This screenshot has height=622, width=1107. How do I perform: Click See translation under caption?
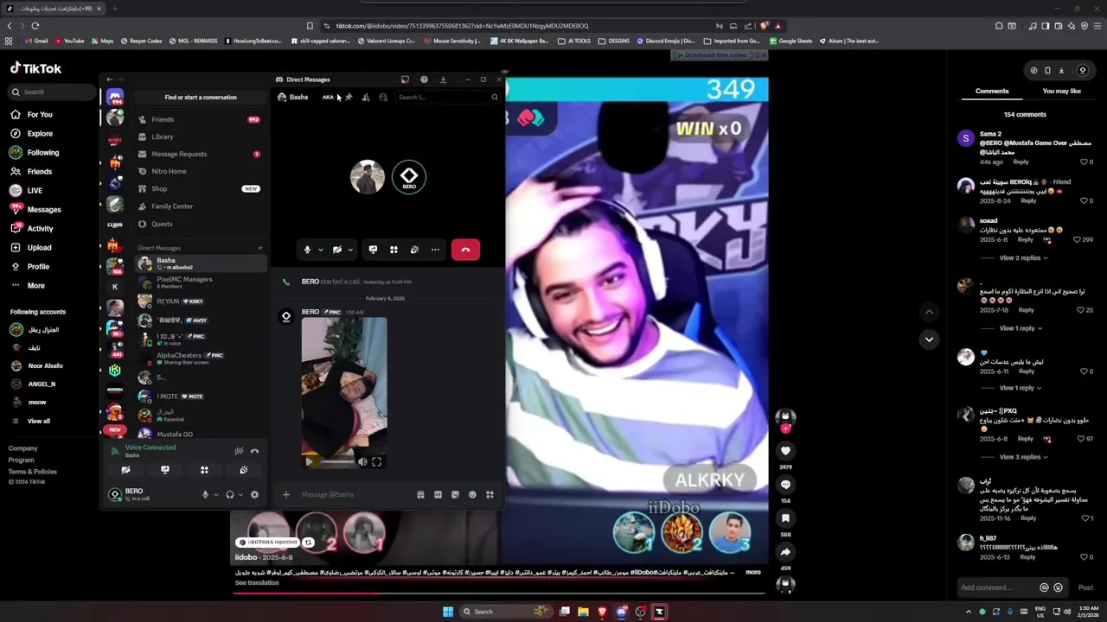(257, 583)
